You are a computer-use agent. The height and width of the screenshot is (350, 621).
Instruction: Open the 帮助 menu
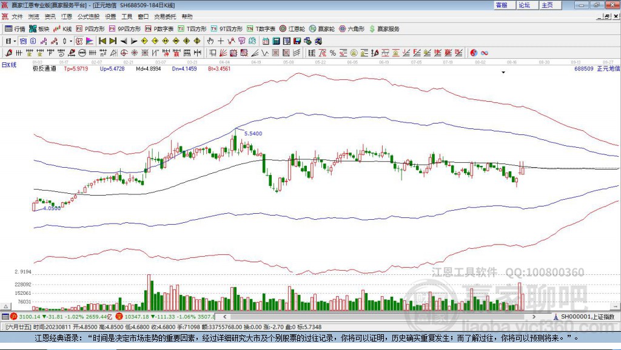(187, 16)
